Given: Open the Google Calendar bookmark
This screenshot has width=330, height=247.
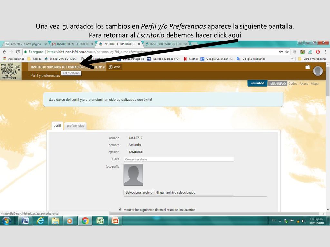Looking at the screenshot, I should 217,59.
